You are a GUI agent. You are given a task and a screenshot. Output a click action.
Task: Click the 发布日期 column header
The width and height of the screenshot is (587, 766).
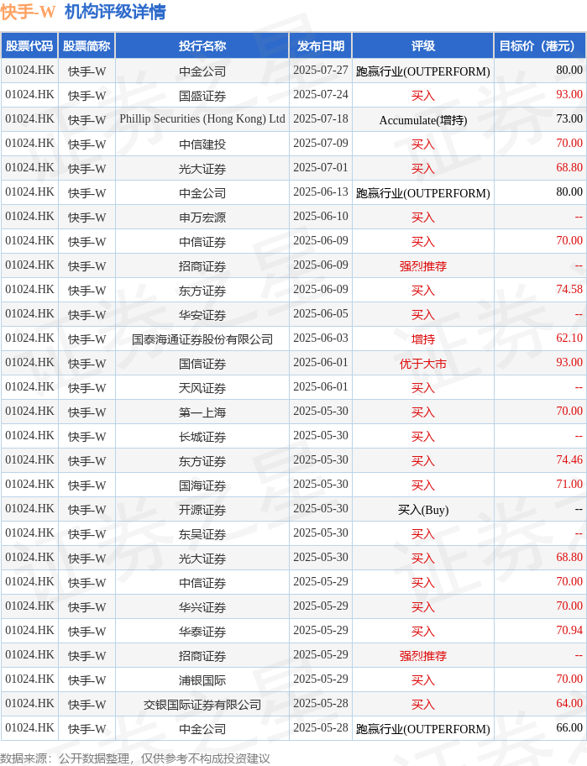[320, 46]
